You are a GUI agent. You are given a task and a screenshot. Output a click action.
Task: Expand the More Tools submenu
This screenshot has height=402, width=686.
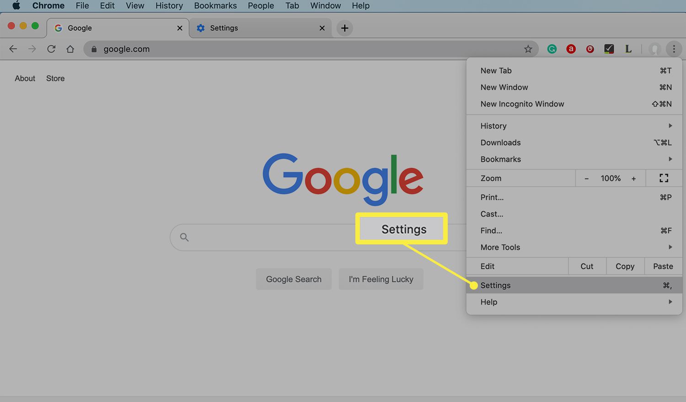coord(574,247)
